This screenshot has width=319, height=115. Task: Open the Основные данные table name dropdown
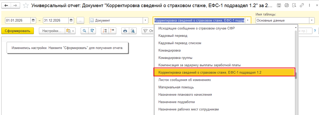312,20
